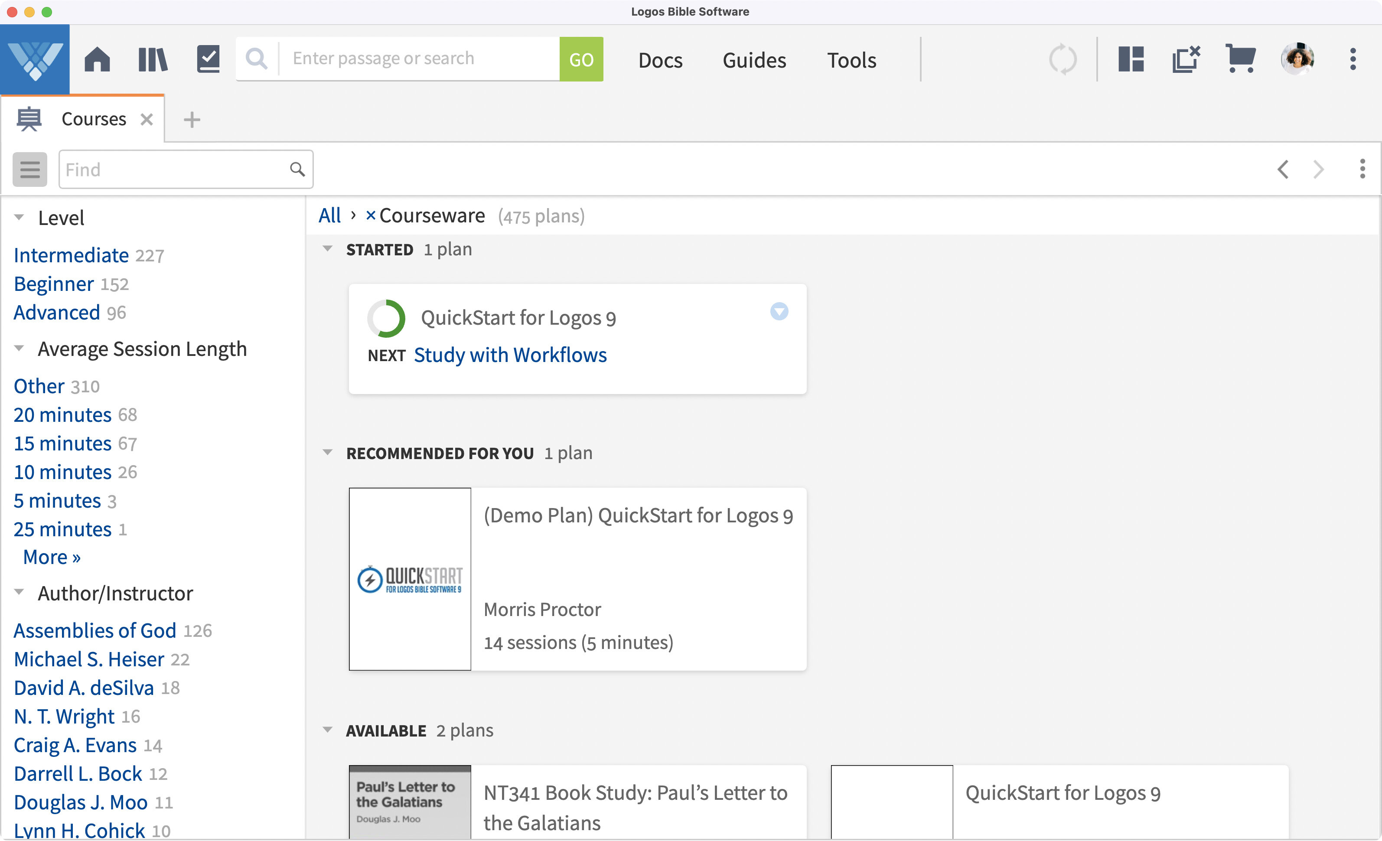1382x841 pixels.
Task: Filter by Michael S. Heiser
Action: coord(89,659)
